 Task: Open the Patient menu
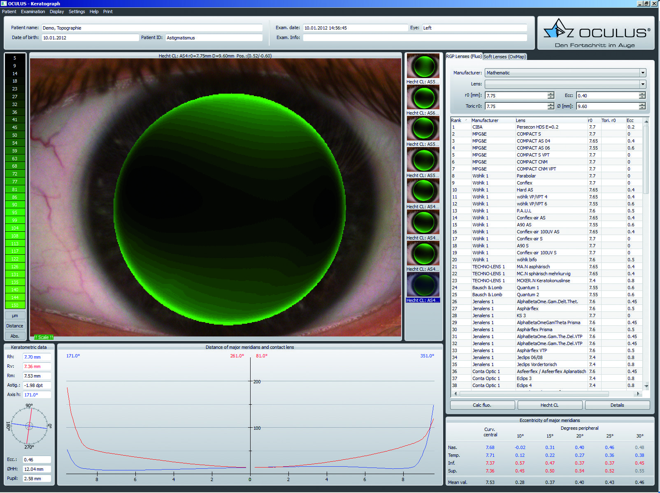pos(9,12)
